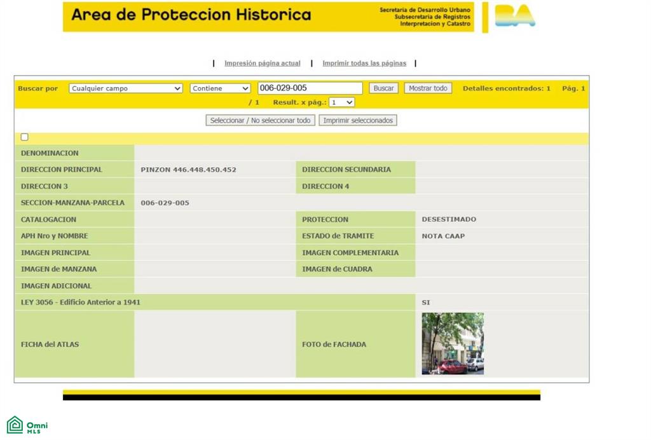Click the search text field containing 006-029-005
This screenshot has width=651, height=440.
tap(310, 88)
